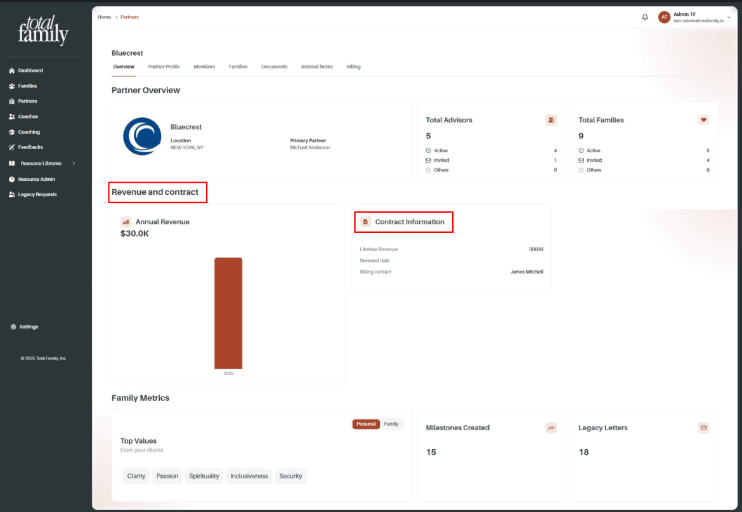Click the Annual Revenue bar chart icon
This screenshot has height=512, width=742.
(126, 222)
